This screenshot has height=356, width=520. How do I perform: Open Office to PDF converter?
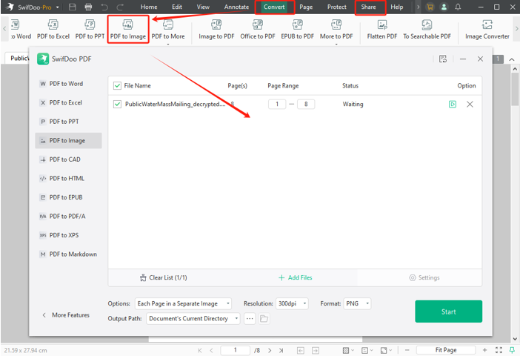(x=258, y=29)
